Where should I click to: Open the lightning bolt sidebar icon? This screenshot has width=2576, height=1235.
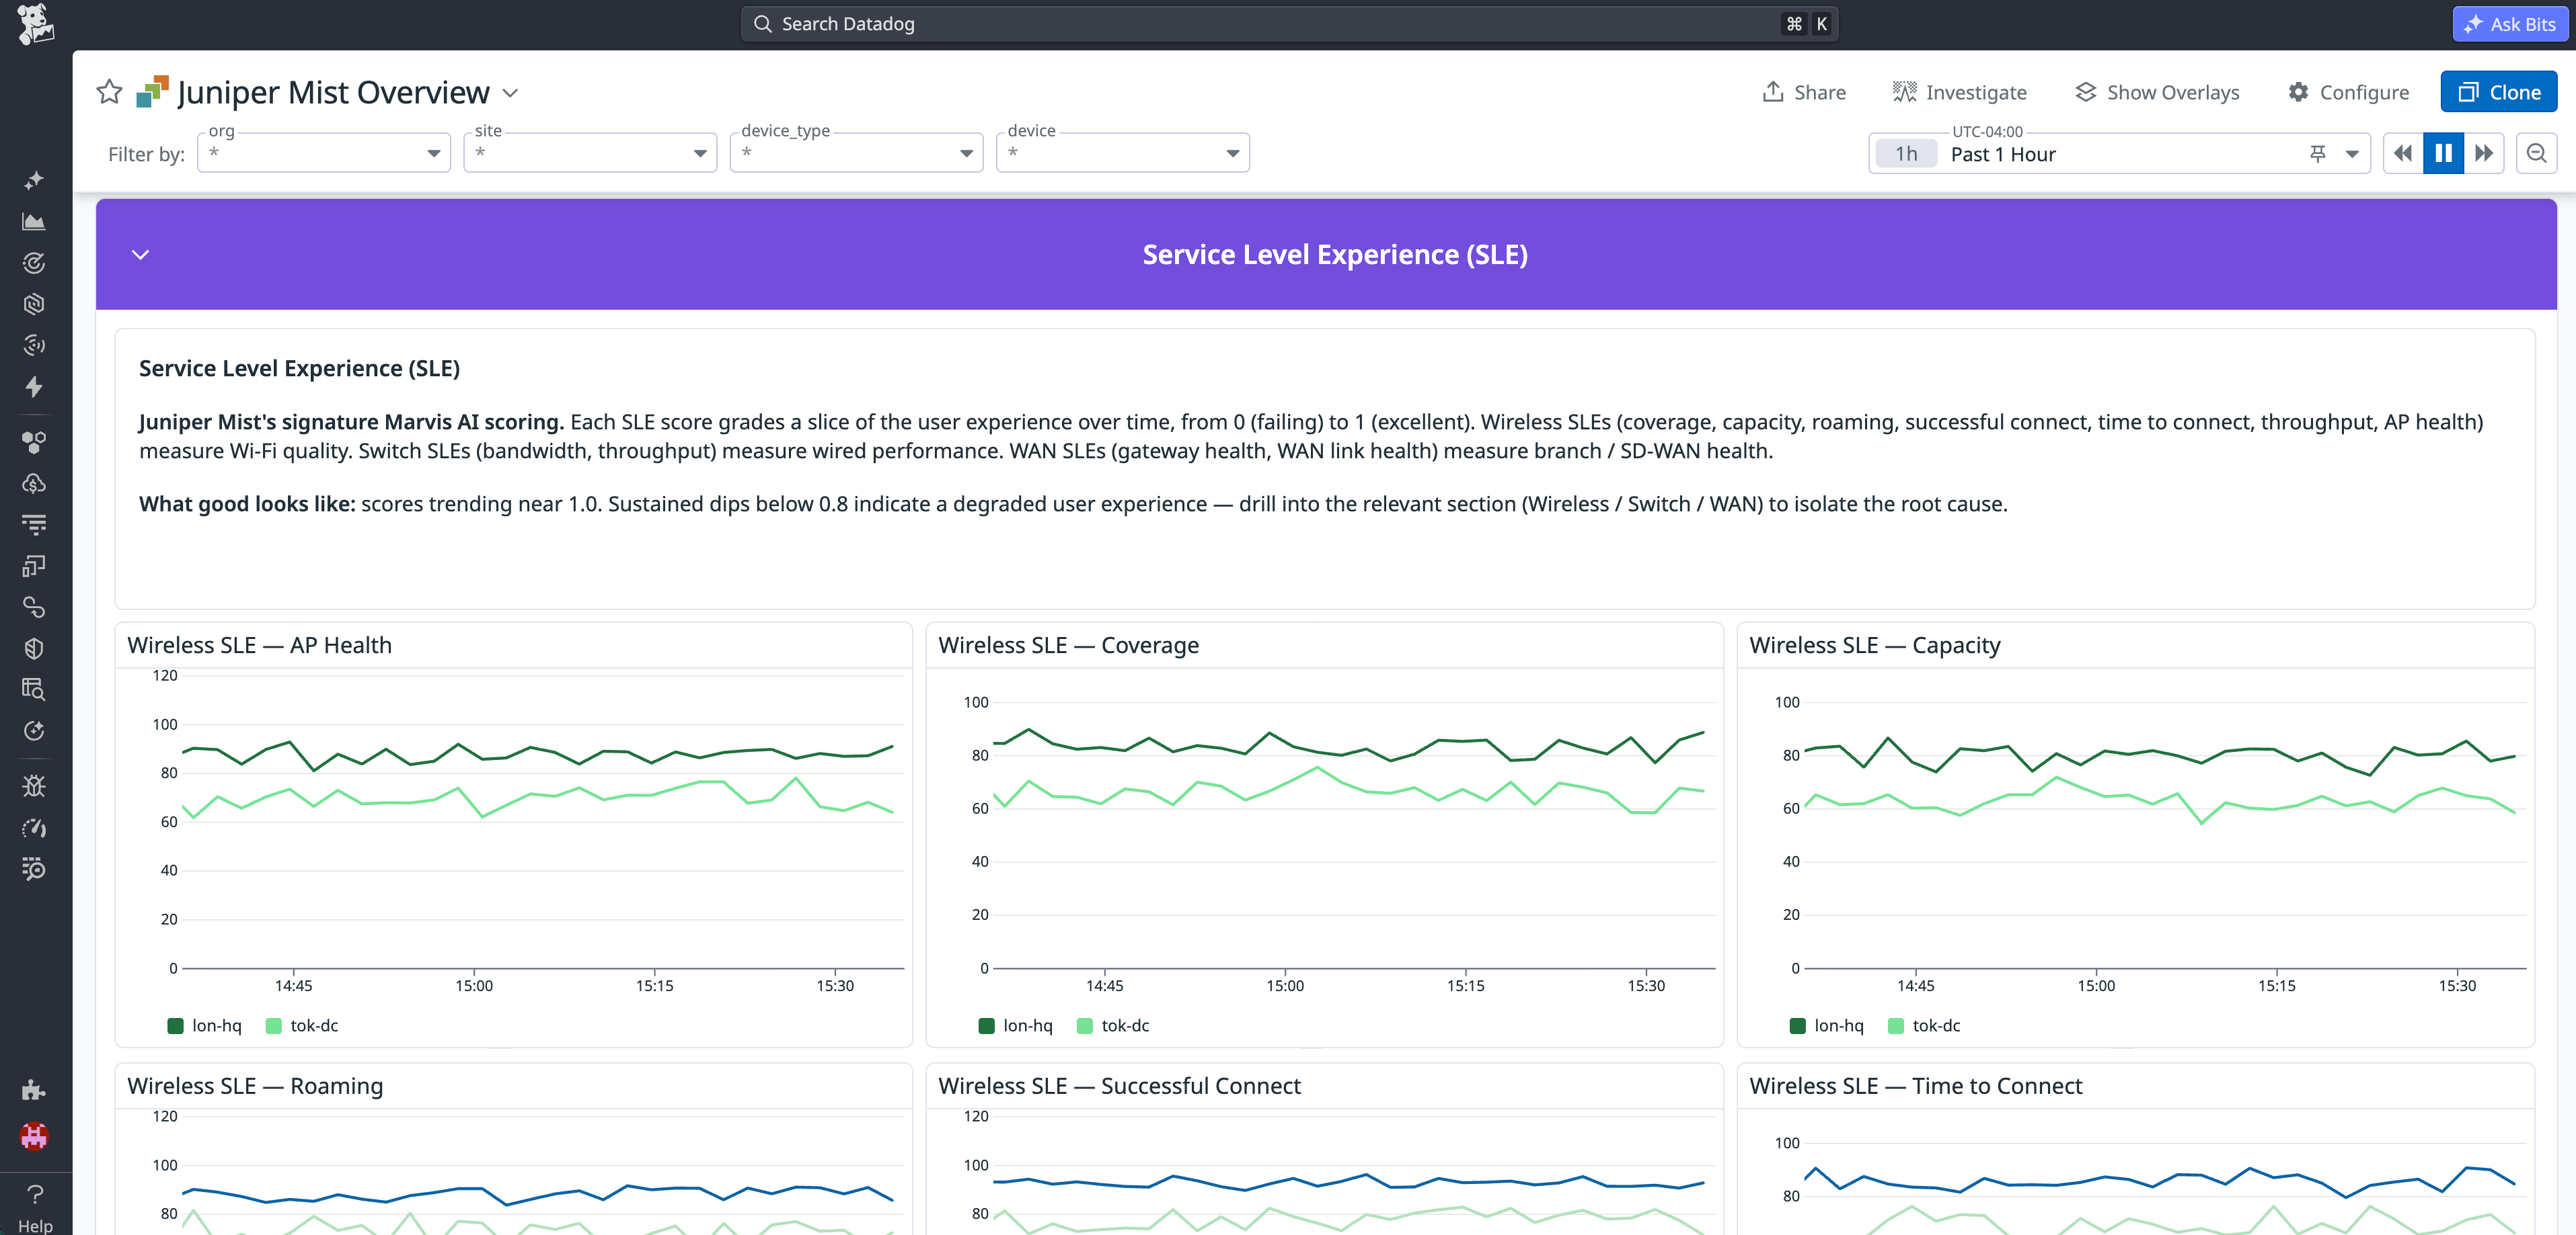point(34,386)
